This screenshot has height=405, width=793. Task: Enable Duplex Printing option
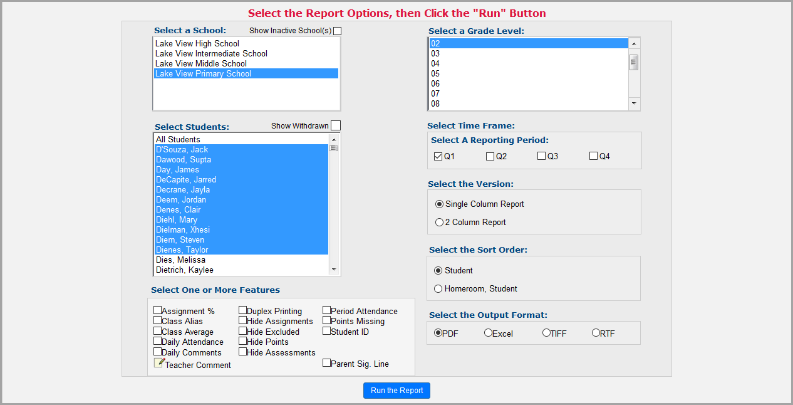(243, 310)
